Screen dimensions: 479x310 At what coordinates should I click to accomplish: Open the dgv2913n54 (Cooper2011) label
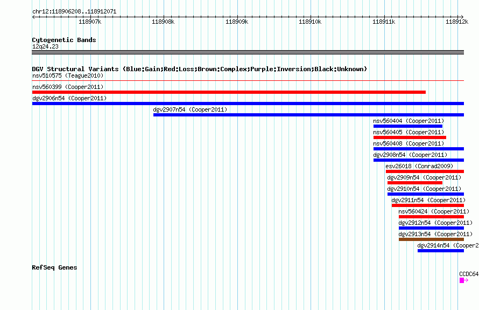pyautogui.click(x=435, y=234)
